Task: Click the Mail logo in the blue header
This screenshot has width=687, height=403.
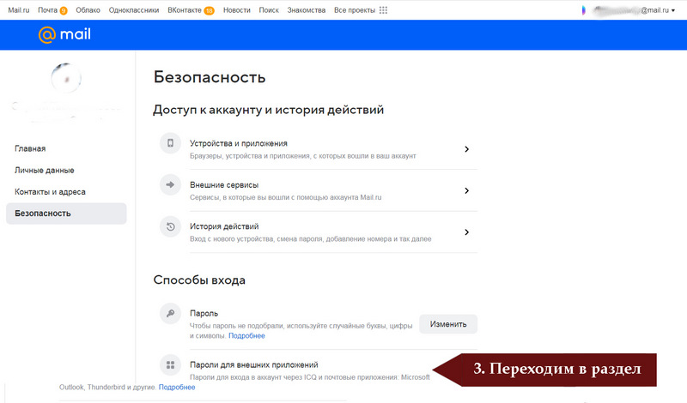Action: [64, 35]
